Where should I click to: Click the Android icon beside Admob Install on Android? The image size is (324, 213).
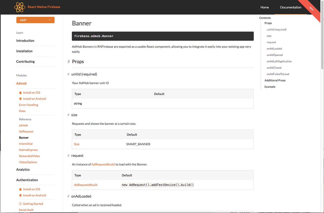(x=20, y=99)
